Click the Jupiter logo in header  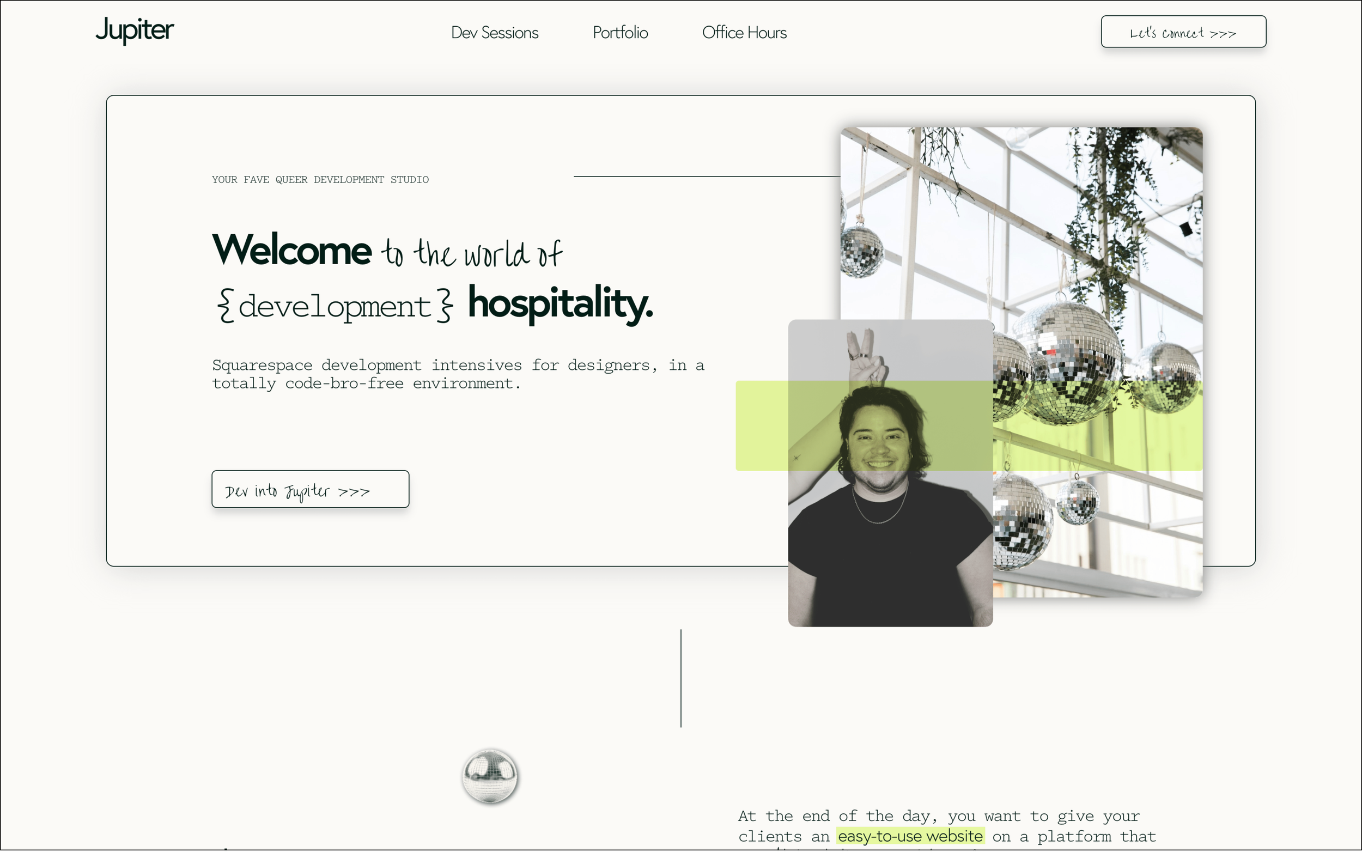click(x=134, y=30)
